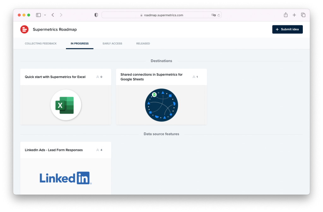This screenshot has width=323, height=212.
Task: Click the Data source features heading
Action: (161, 134)
